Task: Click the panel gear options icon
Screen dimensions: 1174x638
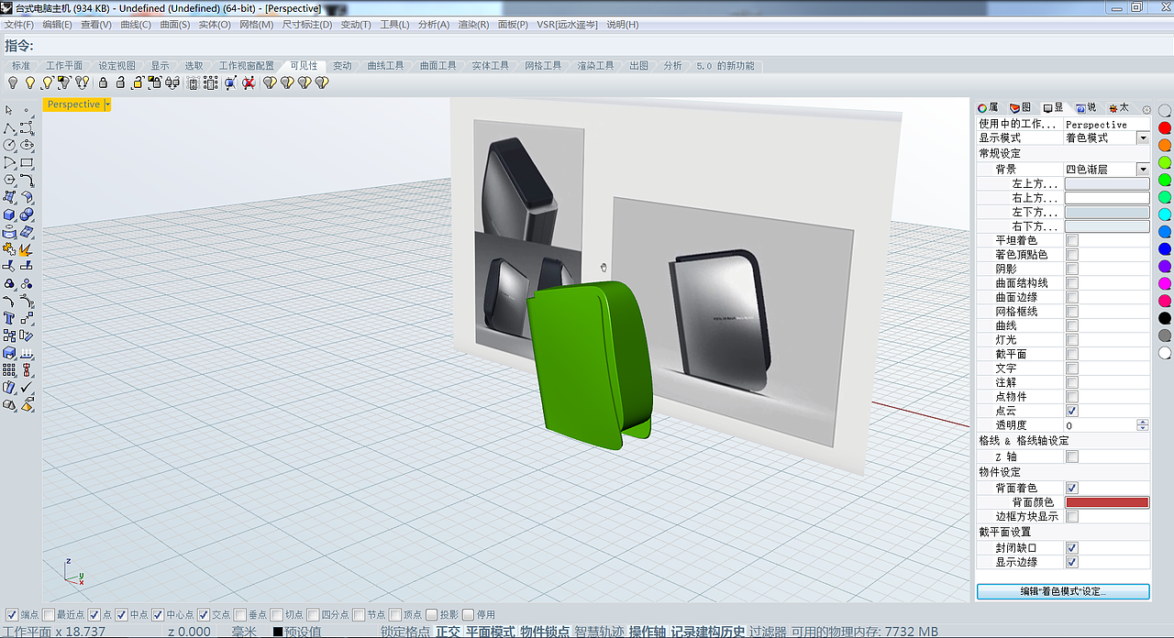Action: click(x=1146, y=110)
